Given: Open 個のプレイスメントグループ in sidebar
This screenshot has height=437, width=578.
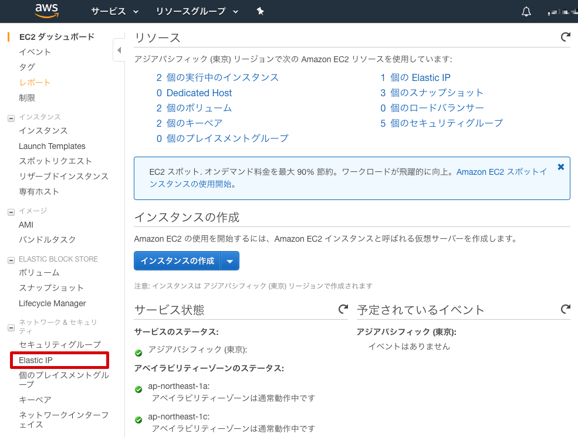Looking at the screenshot, I should click(x=64, y=380).
